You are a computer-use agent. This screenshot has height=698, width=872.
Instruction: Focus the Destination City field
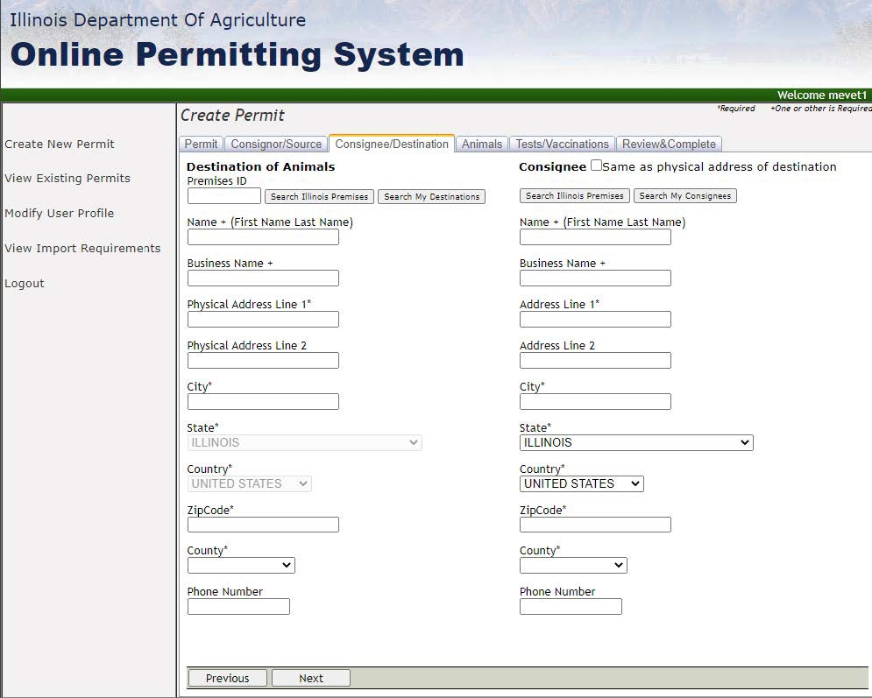263,402
